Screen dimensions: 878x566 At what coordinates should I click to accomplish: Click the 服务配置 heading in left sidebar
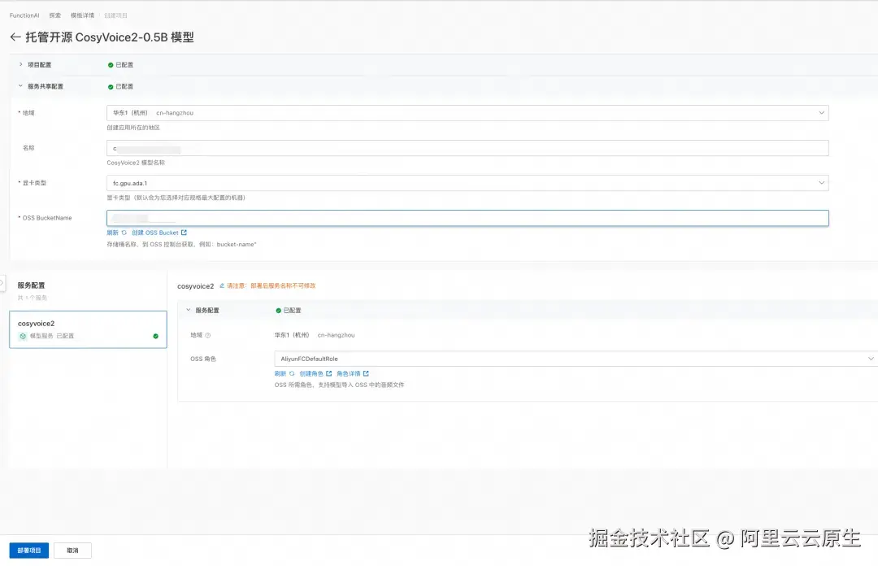coord(32,285)
